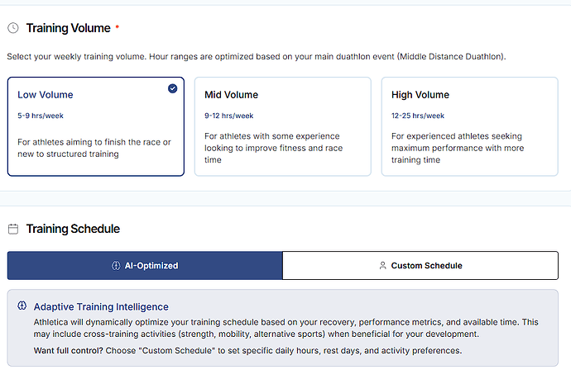Click the clock icon beside Training Volume
Image resolution: width=571 pixels, height=379 pixels.
(13, 28)
